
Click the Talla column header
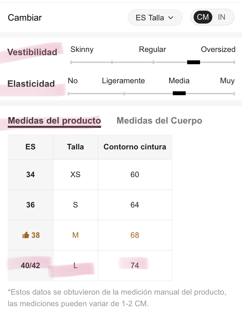pos(76,147)
